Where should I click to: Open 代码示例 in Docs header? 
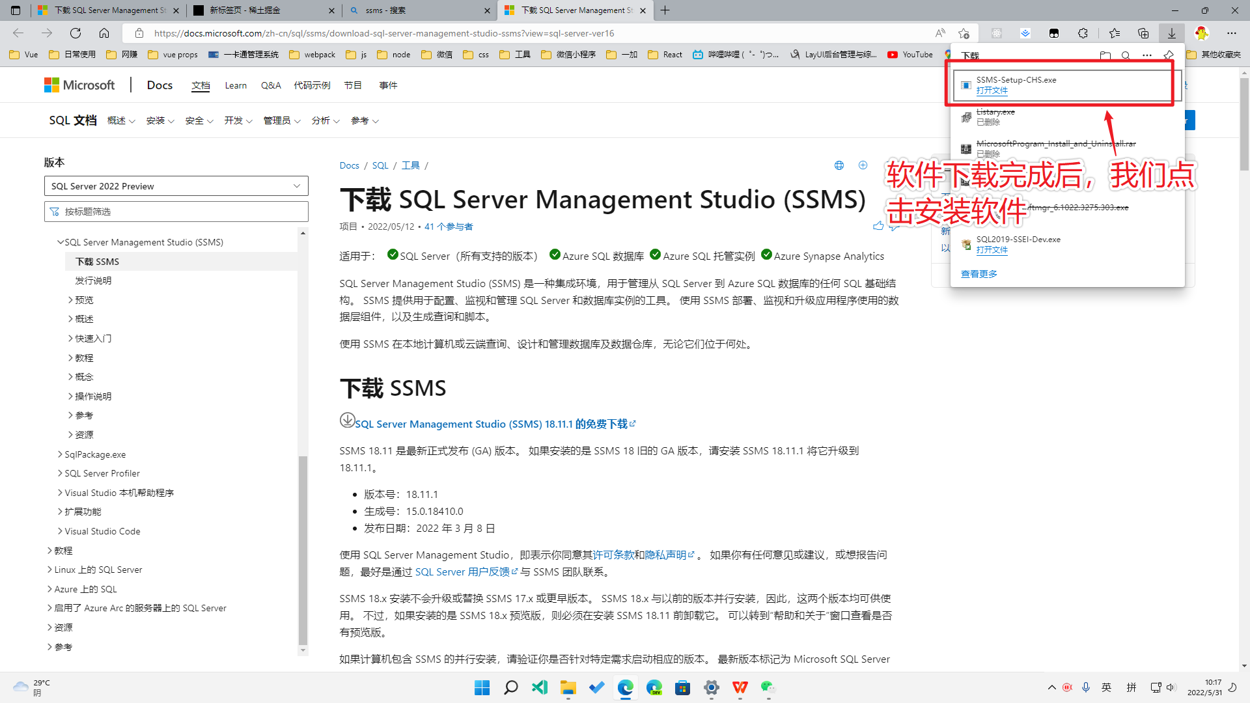pyautogui.click(x=312, y=85)
